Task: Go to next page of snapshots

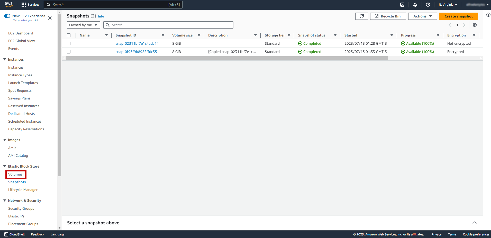Action: tap(464, 25)
